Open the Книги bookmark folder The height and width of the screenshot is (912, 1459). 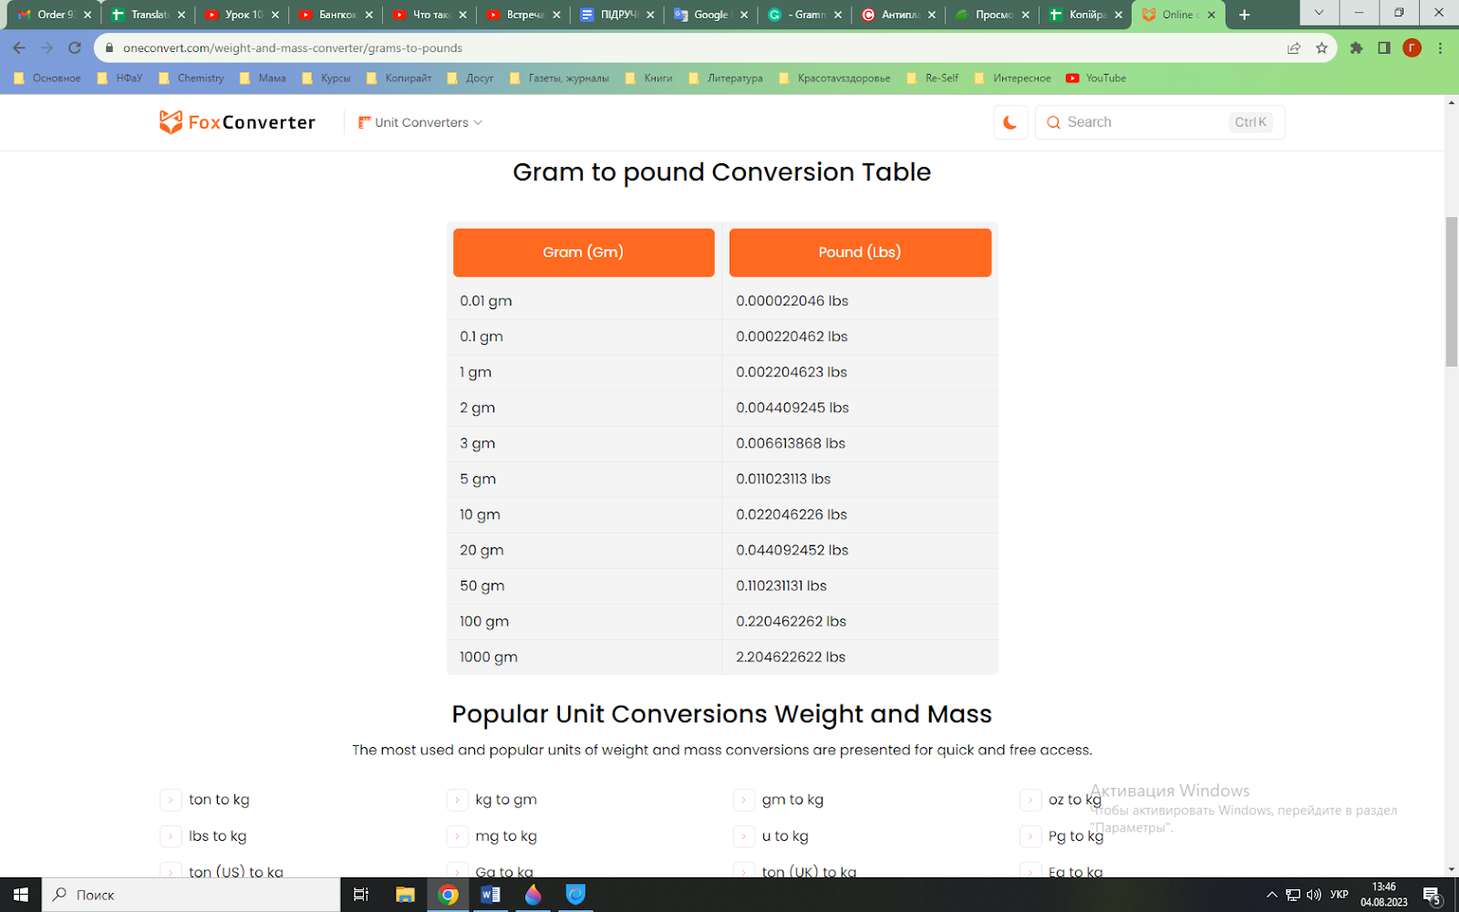click(x=649, y=78)
